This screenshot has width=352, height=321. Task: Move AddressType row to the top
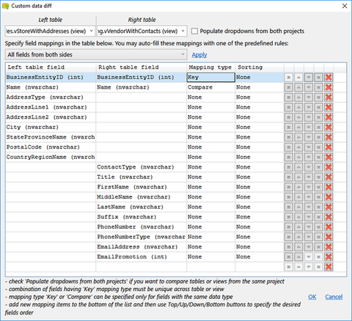tap(288, 97)
